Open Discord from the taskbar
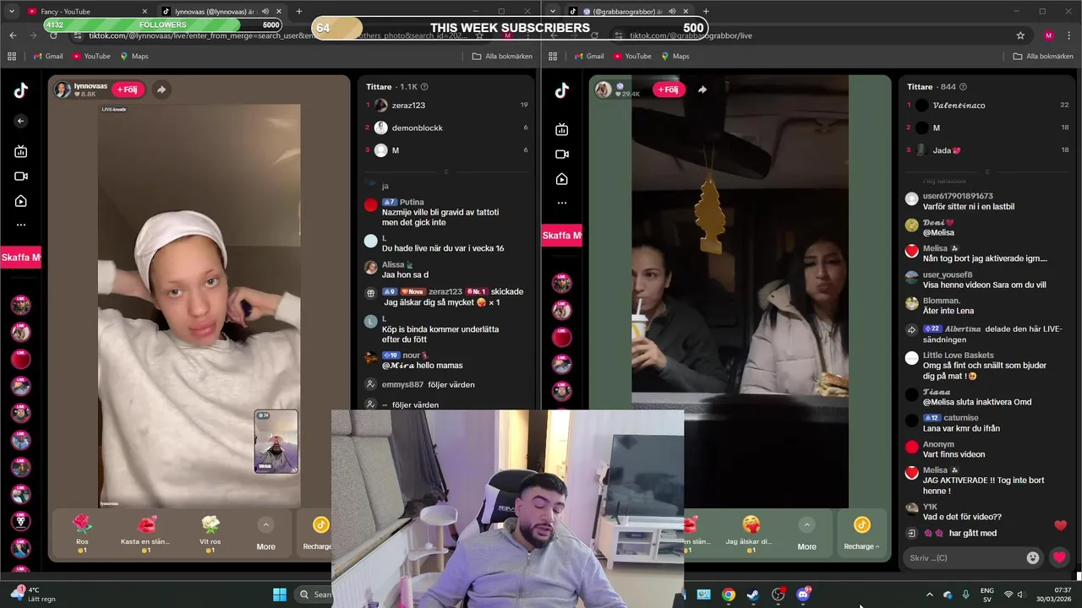 point(803,594)
